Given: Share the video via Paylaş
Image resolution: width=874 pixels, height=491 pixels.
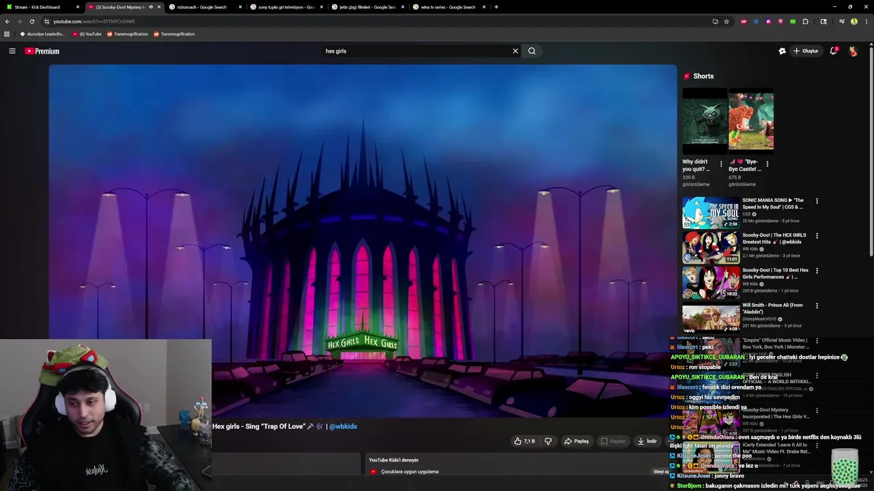Looking at the screenshot, I should (576, 441).
